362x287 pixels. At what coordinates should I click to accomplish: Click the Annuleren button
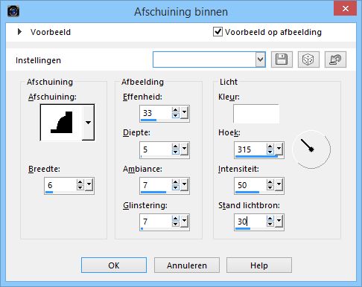click(187, 265)
